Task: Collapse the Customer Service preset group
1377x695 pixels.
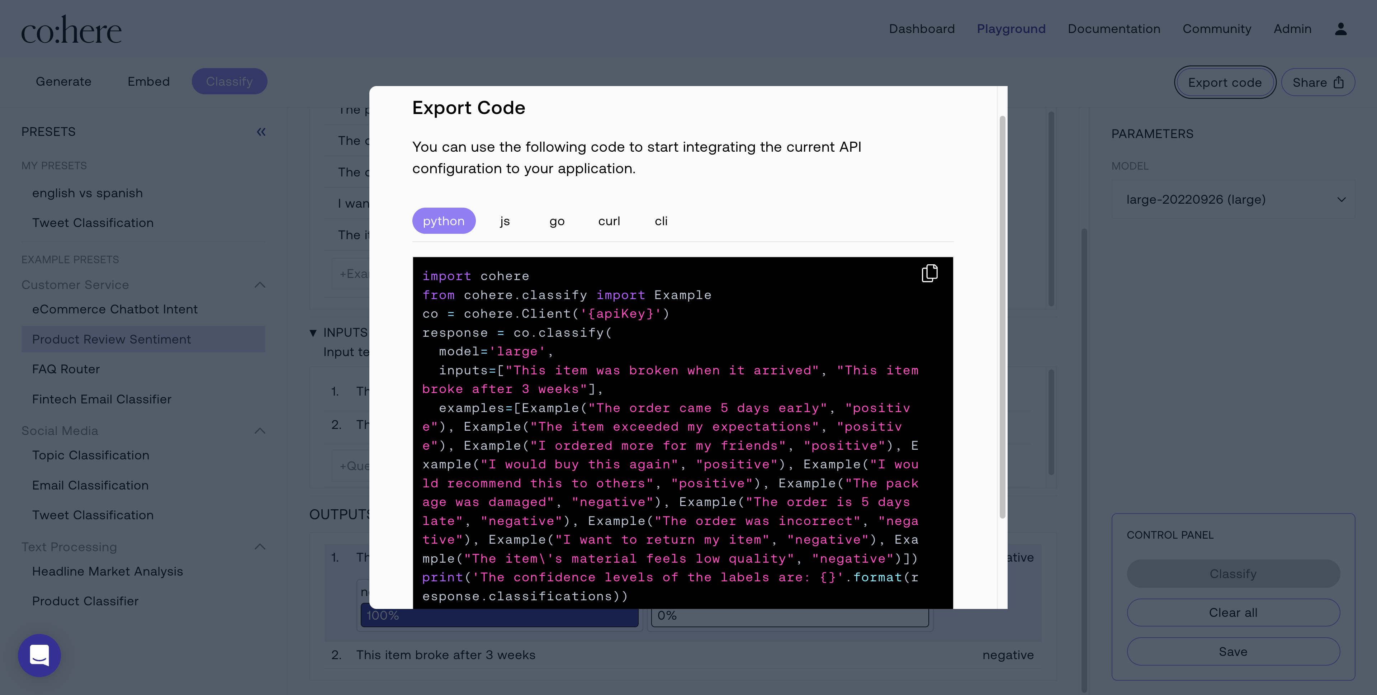Action: [260, 285]
